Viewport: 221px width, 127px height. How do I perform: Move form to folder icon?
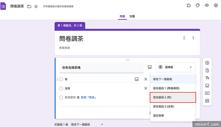pos(29,7)
